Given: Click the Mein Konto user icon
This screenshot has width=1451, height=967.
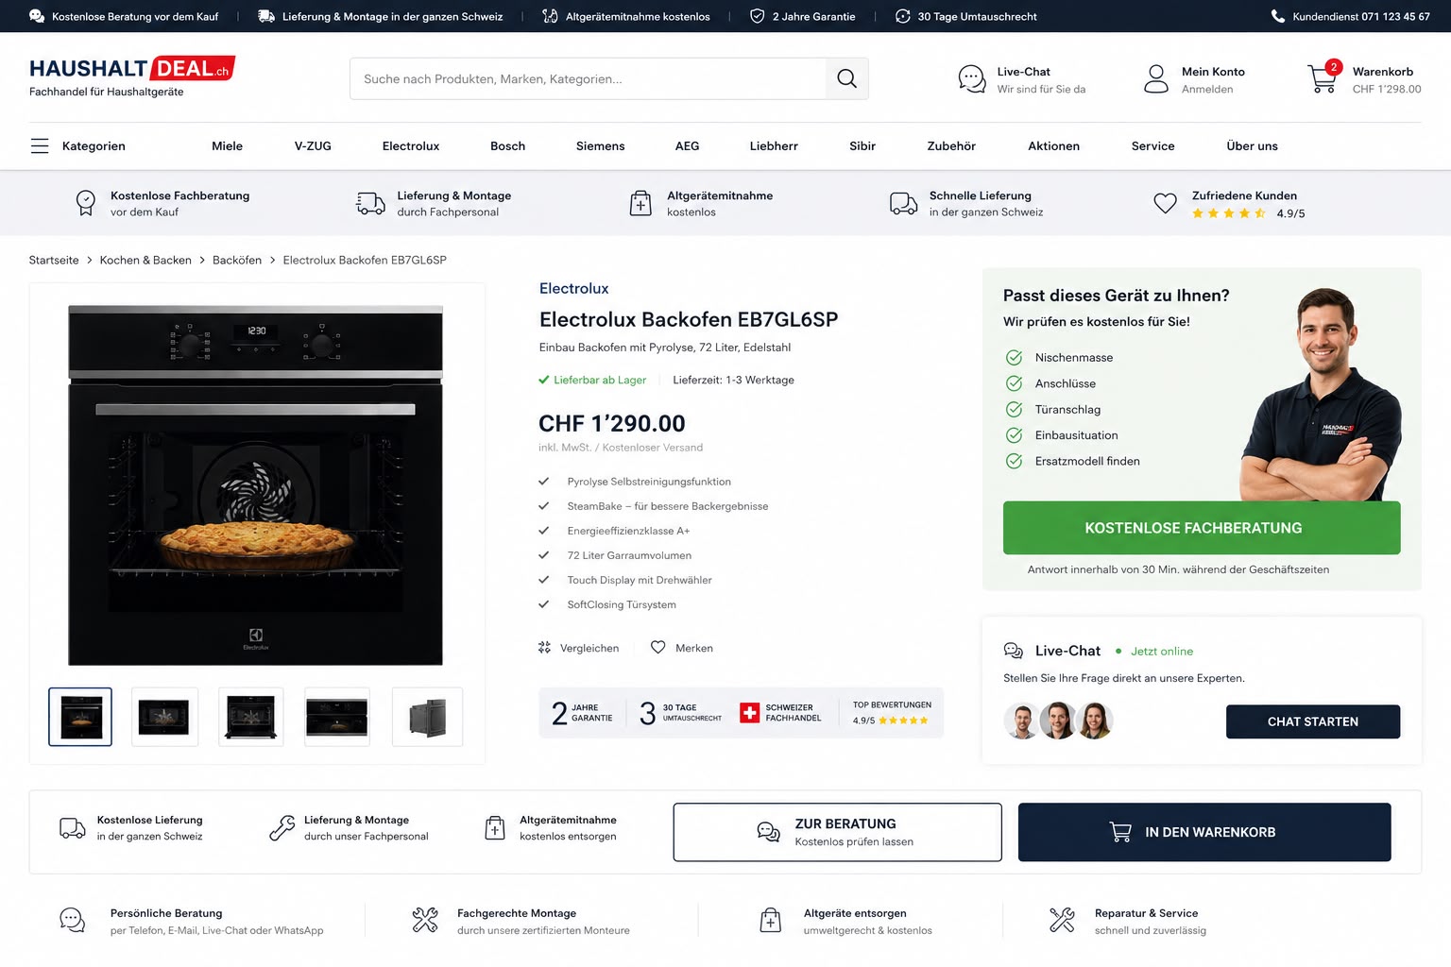Looking at the screenshot, I should click(1156, 79).
